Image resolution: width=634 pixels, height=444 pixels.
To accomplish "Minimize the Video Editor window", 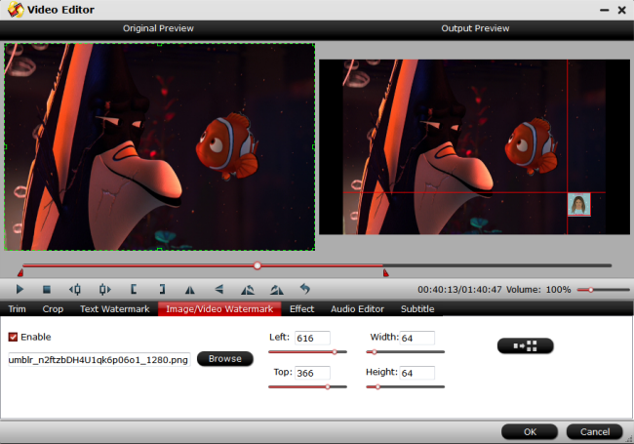I will click(x=605, y=10).
